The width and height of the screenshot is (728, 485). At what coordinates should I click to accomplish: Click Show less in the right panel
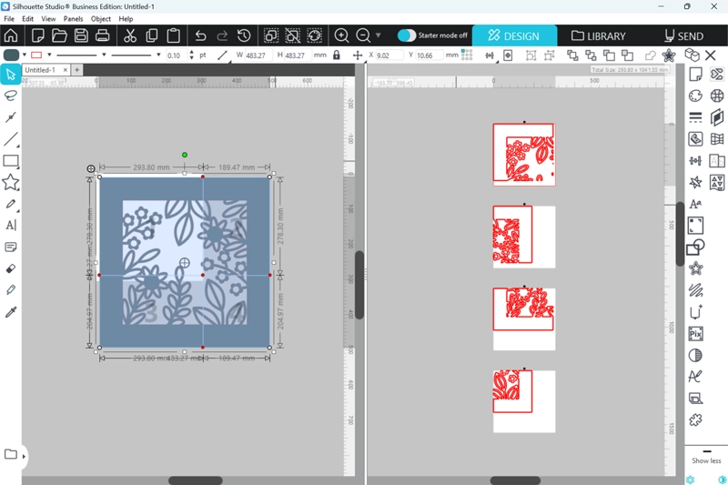[706, 460]
